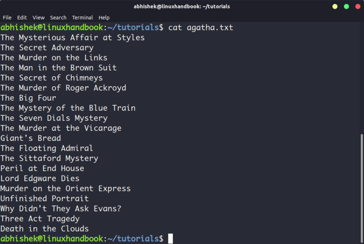Click the blinking cursor at the prompt

point(170,239)
